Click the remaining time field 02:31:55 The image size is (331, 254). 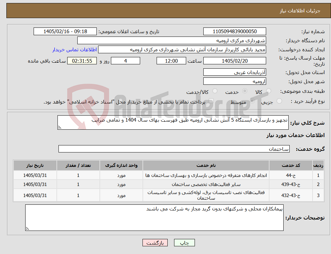click(82, 61)
